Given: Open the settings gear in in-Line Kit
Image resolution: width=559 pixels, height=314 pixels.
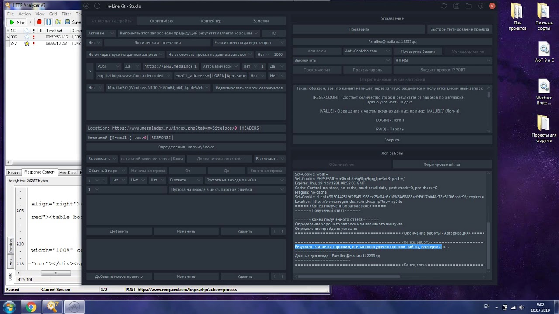Looking at the screenshot, I should pos(480,6).
